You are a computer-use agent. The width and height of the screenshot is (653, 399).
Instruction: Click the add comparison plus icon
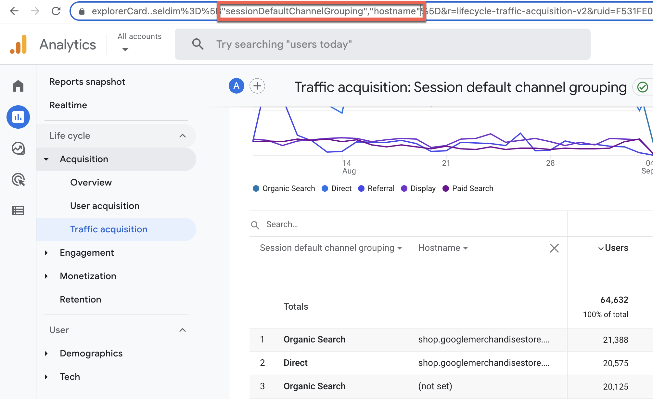coord(257,86)
